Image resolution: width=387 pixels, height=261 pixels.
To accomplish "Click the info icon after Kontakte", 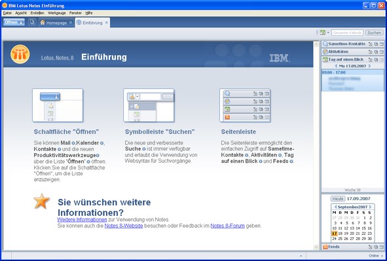I will pyautogui.click(x=59, y=149).
